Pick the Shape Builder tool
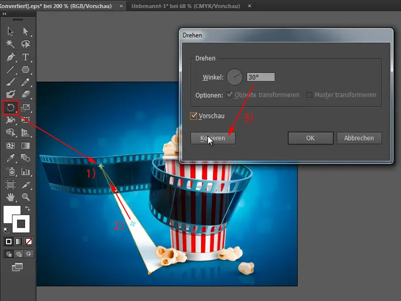Image resolution: width=401 pixels, height=301 pixels. click(11, 132)
